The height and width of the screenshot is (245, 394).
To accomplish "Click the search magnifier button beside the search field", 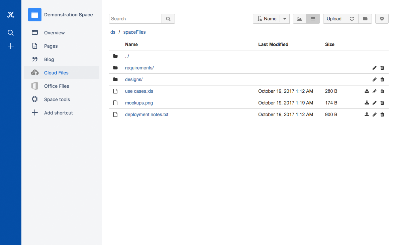I will [x=168, y=19].
